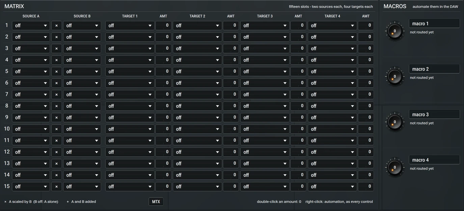Screen dimensions: 464x211
Task: Click slot number 15 label
Action: pos(7,186)
